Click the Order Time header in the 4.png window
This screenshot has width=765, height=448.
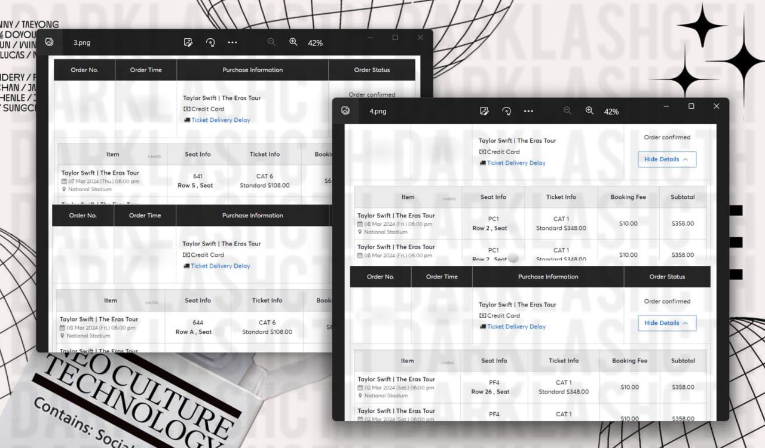(x=442, y=277)
